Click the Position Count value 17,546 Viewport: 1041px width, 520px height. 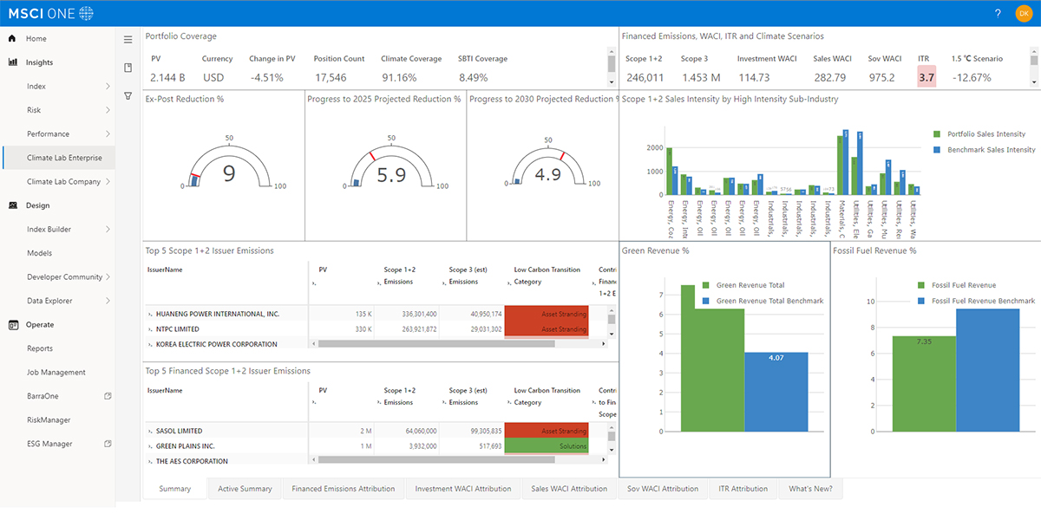[x=331, y=77]
